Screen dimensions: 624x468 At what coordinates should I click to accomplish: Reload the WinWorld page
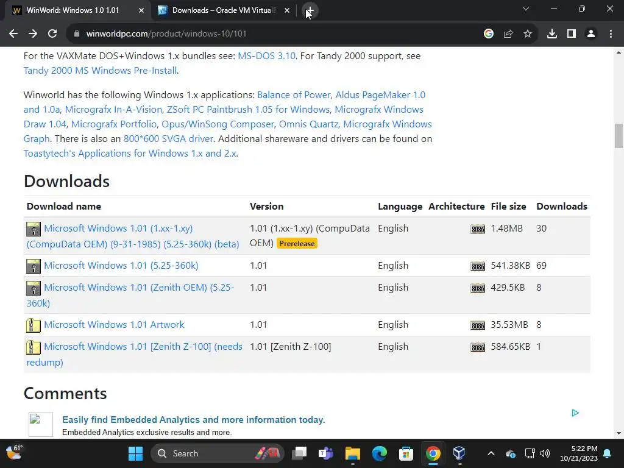click(52, 34)
